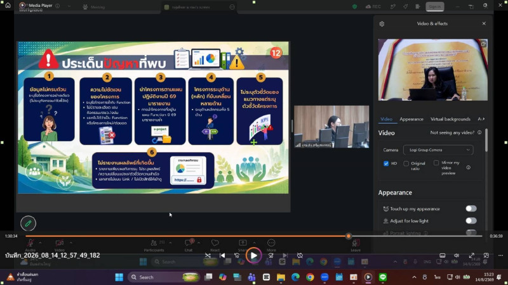Viewport: 508px width, 285px height.
Task: Expand the arrow next to Zoom Audio
Action: (40, 243)
